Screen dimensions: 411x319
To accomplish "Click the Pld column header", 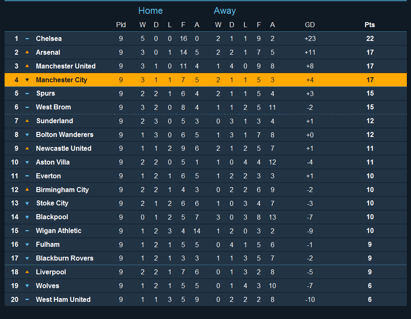I will point(121,25).
